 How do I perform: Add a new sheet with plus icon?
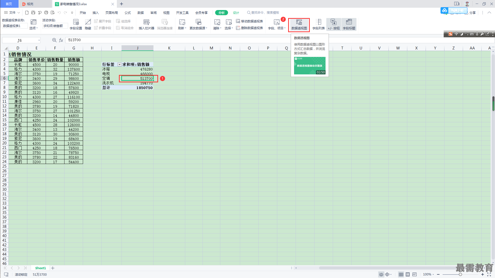53,268
